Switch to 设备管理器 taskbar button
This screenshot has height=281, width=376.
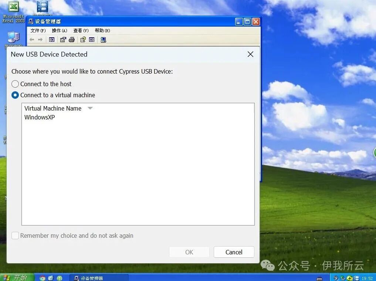[x=99, y=278]
